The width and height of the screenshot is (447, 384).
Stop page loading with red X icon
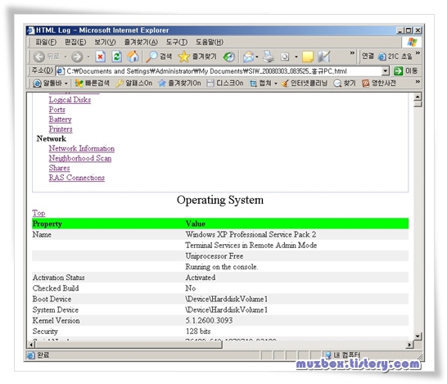pyautogui.click(x=100, y=56)
